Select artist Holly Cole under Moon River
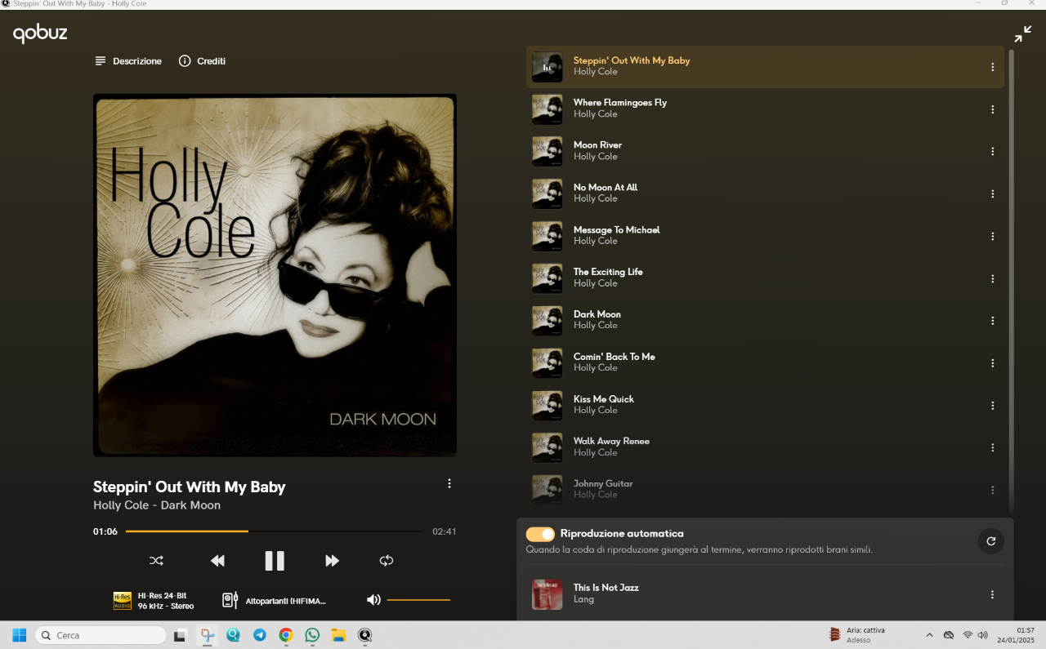Screen dimensions: 1046x649 coord(595,157)
